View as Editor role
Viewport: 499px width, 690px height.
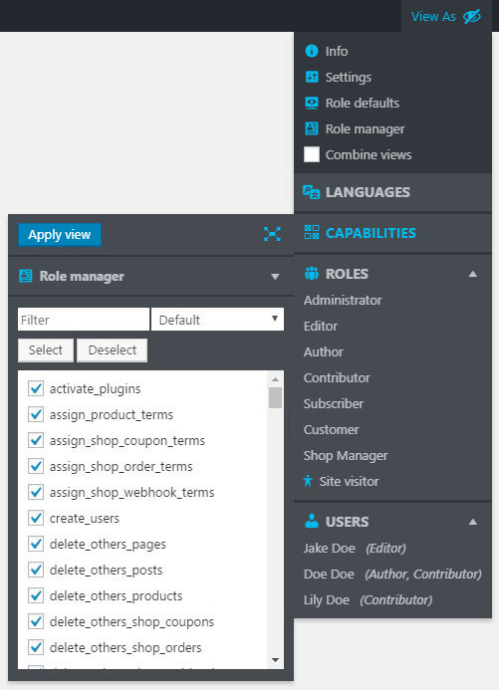pyautogui.click(x=321, y=326)
